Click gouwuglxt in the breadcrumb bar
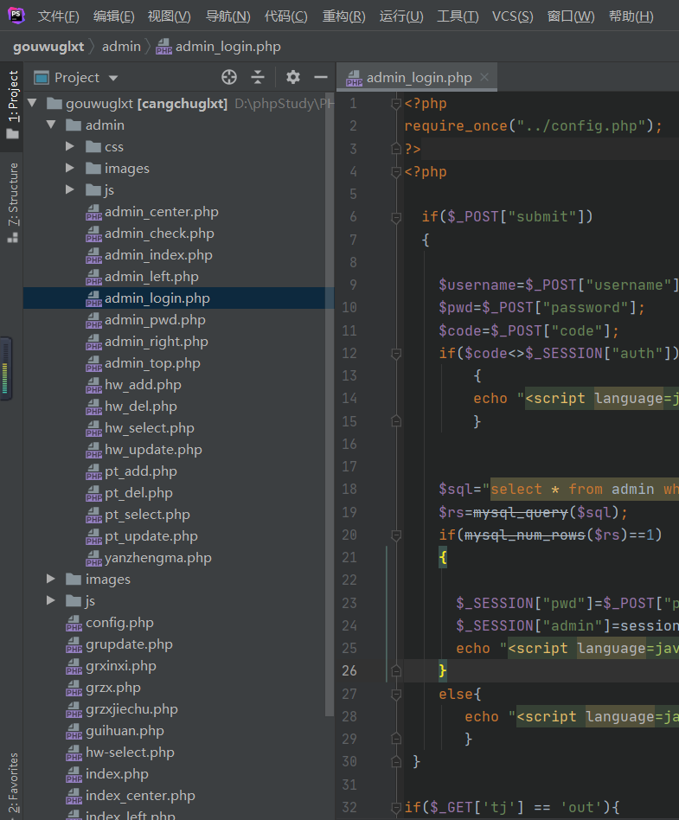The image size is (679, 820). pos(48,47)
